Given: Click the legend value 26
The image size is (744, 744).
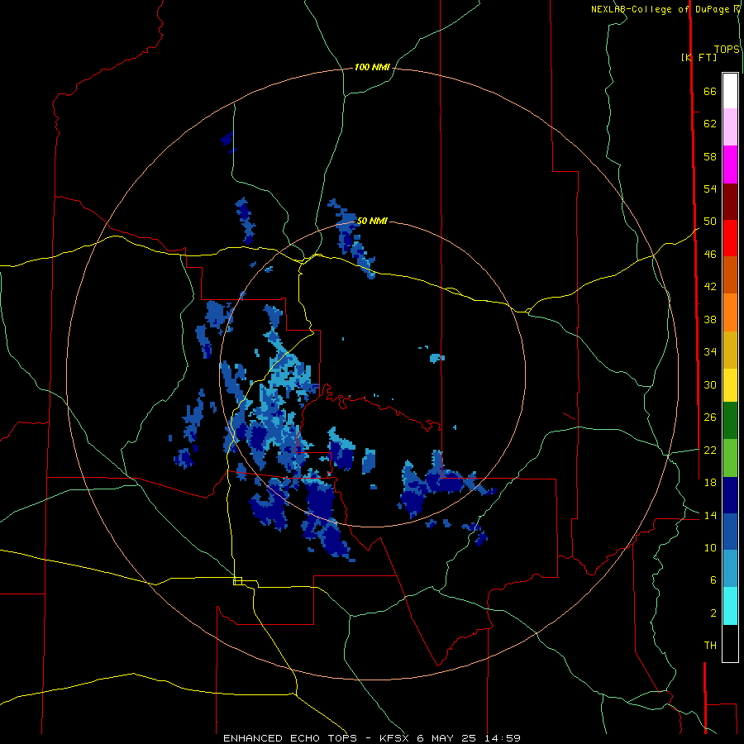Looking at the screenshot, I should tap(710, 417).
